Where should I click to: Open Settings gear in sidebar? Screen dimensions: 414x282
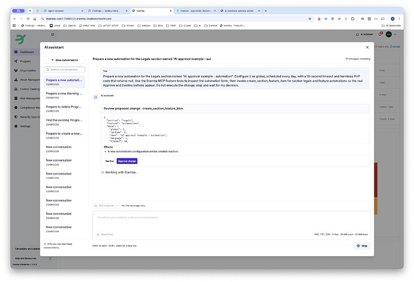[x=16, y=126]
